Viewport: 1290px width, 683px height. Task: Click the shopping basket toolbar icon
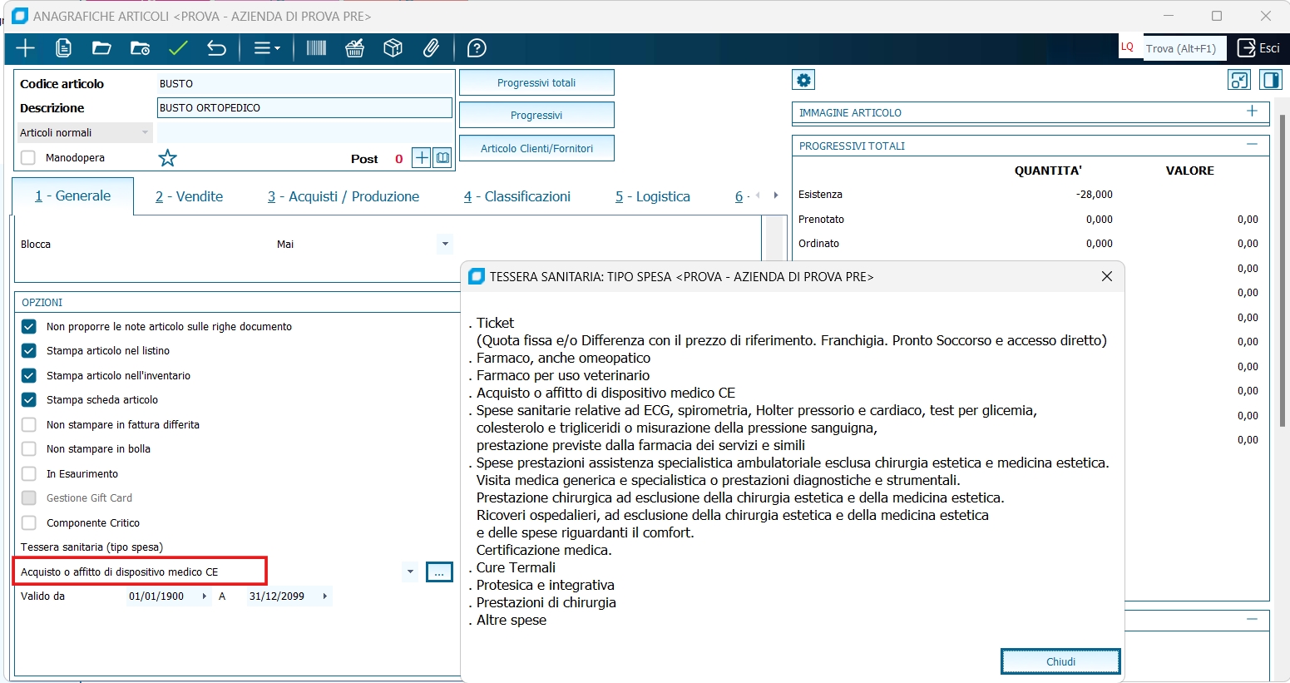click(x=355, y=48)
